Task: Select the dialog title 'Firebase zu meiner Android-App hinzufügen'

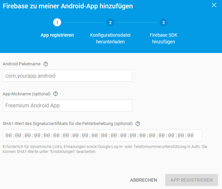Action: click(x=68, y=6)
